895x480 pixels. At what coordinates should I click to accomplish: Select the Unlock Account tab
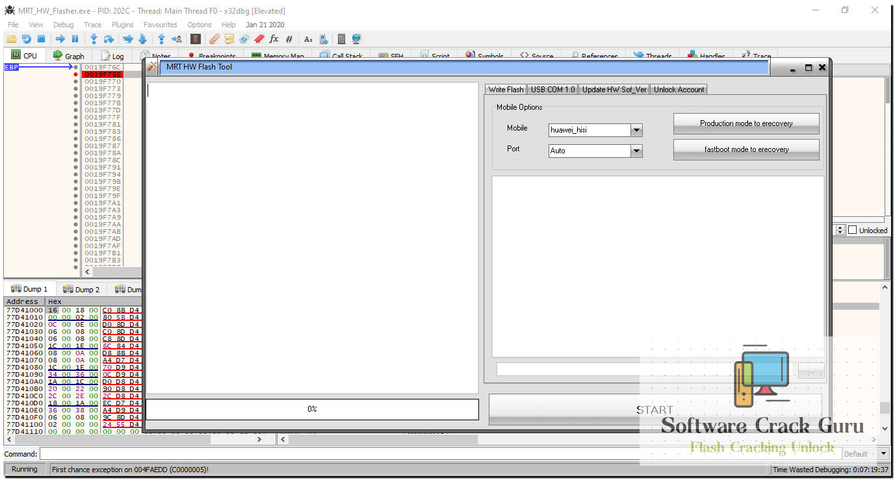click(679, 90)
